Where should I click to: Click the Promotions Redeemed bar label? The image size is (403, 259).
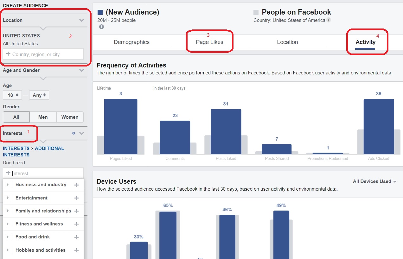click(328, 158)
